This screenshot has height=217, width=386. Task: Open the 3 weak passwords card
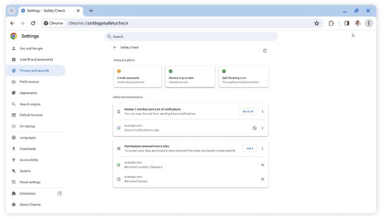coord(137,77)
